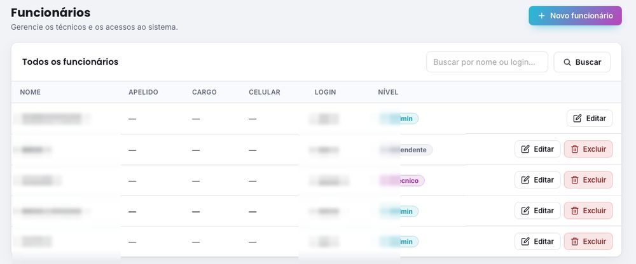Viewport: 636px width, 264px height.
Task: Click the Atendente level badge
Action: click(406, 150)
